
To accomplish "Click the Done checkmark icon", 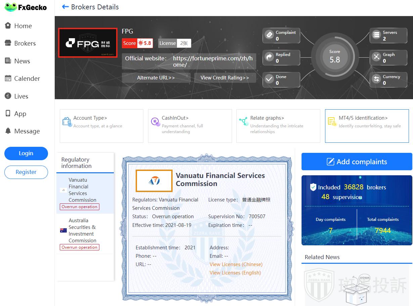I will [269, 79].
